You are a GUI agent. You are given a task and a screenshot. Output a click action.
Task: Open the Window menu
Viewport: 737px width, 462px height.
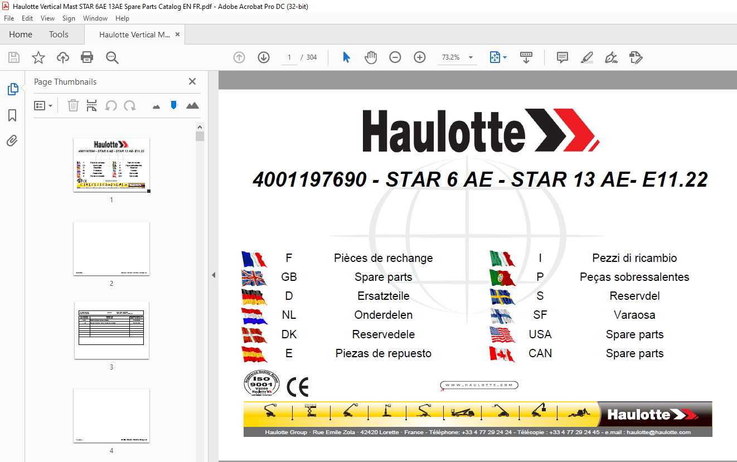95,18
